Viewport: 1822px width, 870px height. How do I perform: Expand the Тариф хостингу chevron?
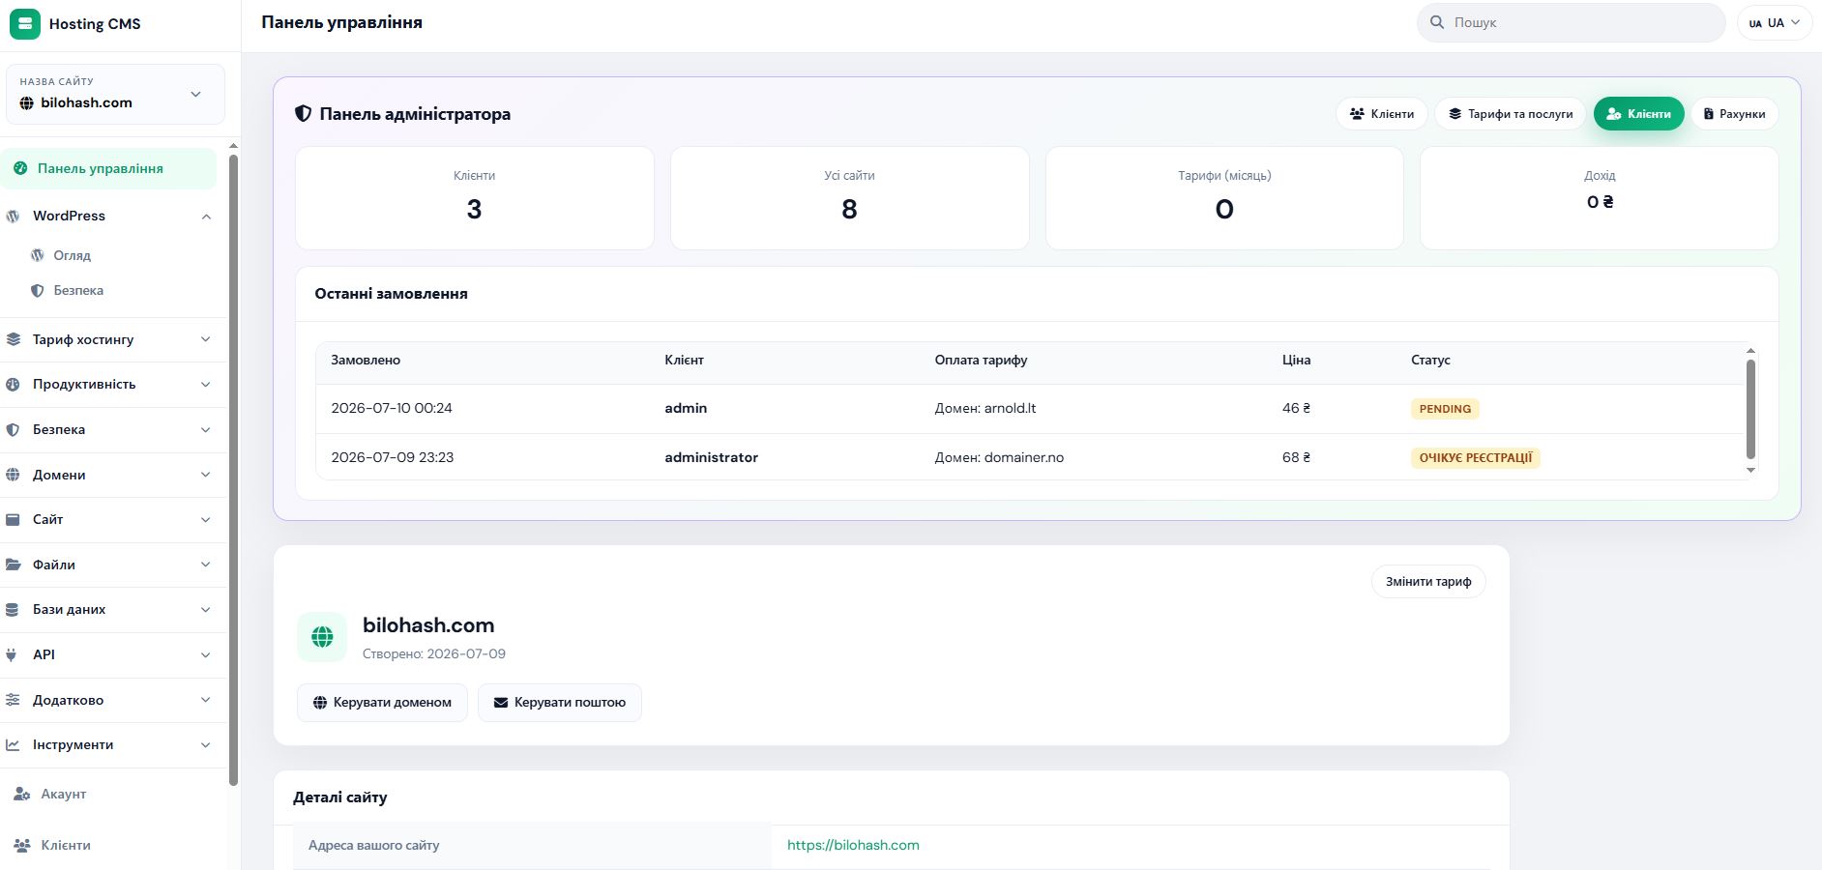[x=205, y=339]
